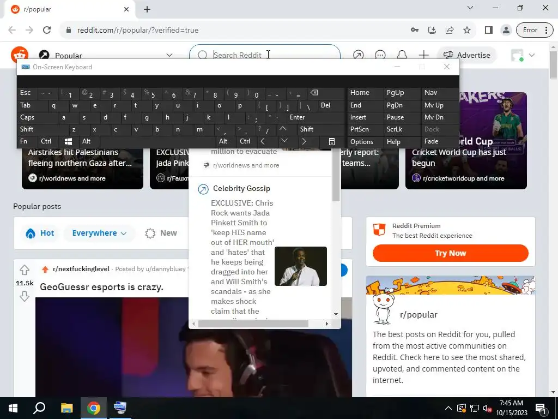Screen dimensions: 558x419
Task: Click the Advertise button
Action: [x=466, y=55]
